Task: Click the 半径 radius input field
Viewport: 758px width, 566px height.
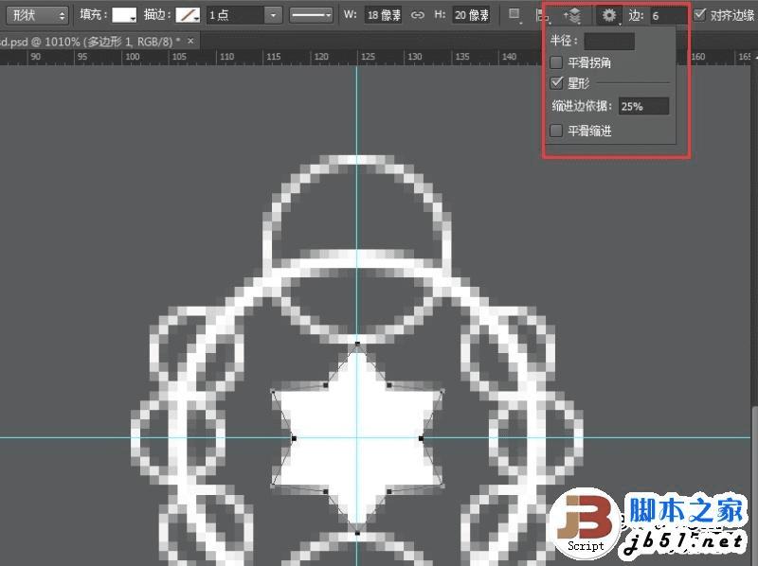Action: 609,41
